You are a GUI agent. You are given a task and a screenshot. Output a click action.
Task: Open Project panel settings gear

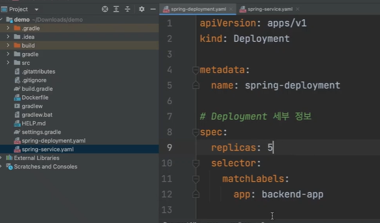142,9
